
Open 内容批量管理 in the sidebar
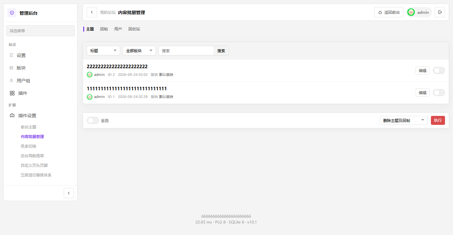tap(32, 137)
